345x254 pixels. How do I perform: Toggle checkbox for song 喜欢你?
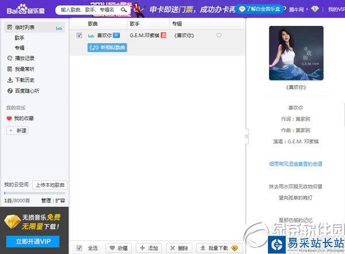coord(79,36)
